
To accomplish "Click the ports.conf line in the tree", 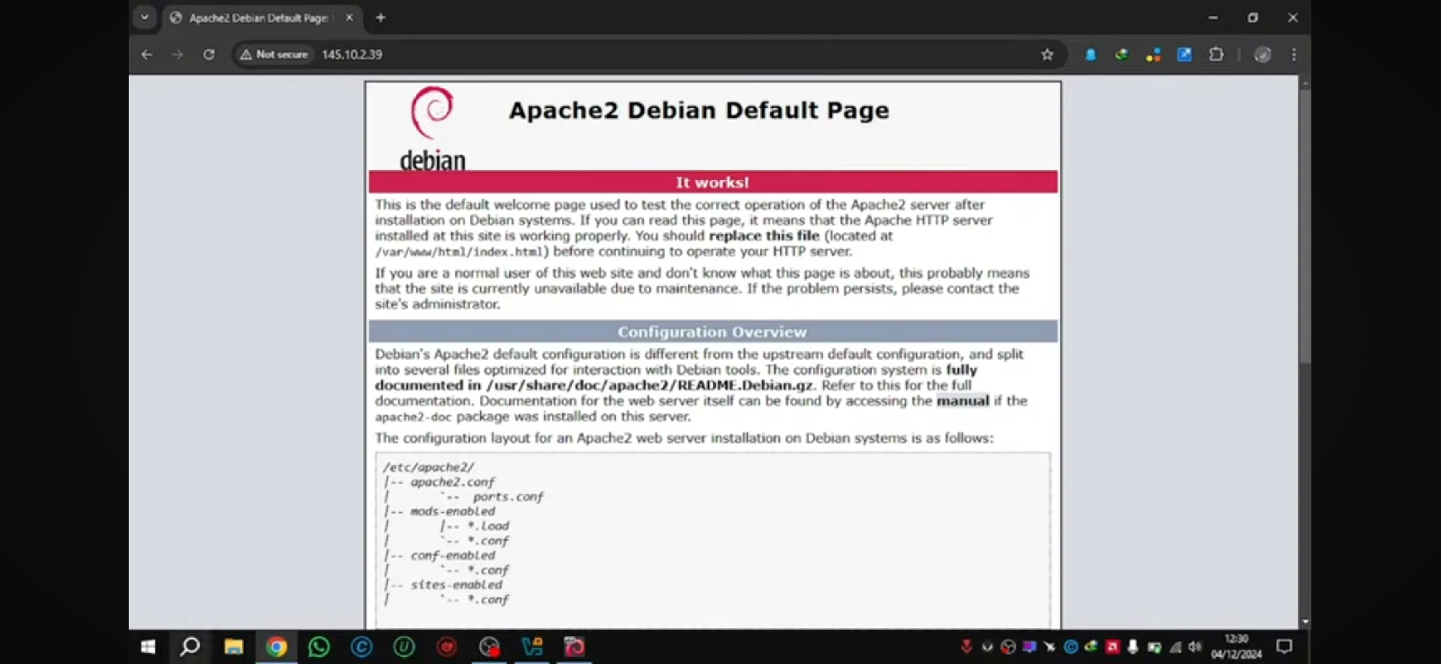I will (508, 497).
